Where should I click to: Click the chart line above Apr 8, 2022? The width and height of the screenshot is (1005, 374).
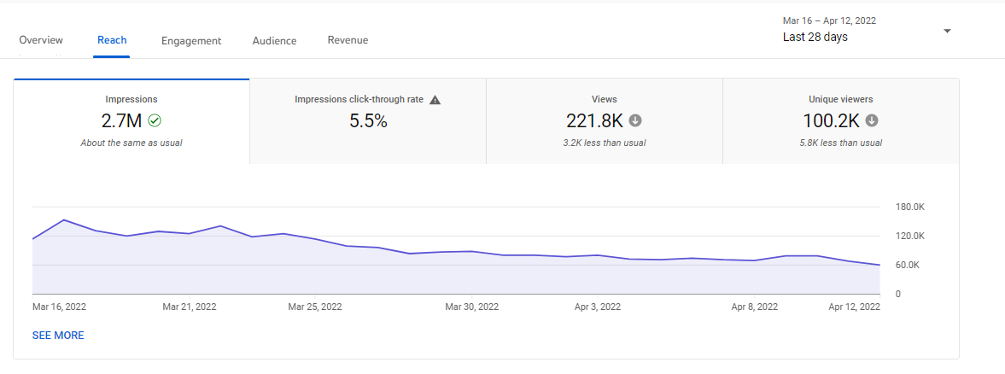(755, 260)
